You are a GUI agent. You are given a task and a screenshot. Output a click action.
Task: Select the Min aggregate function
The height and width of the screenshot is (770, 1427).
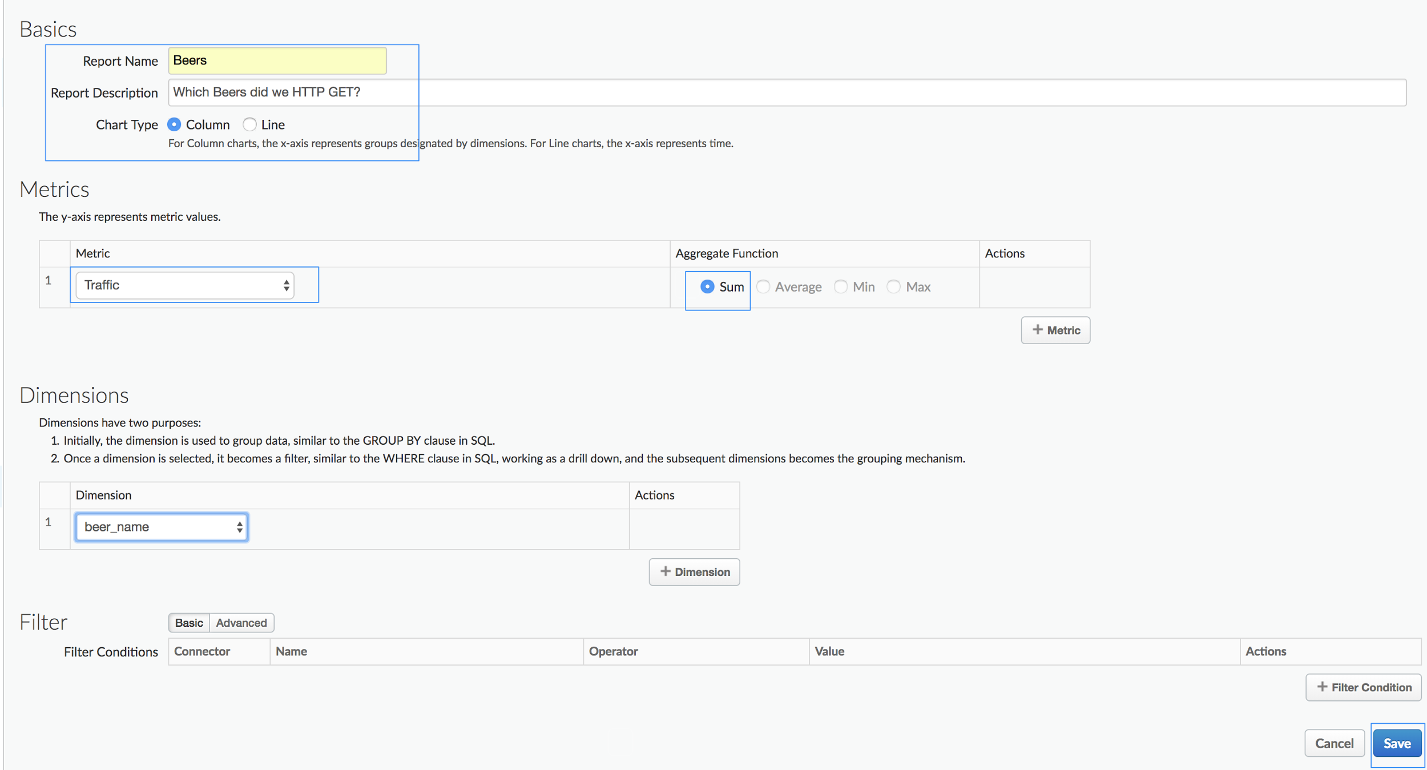840,287
